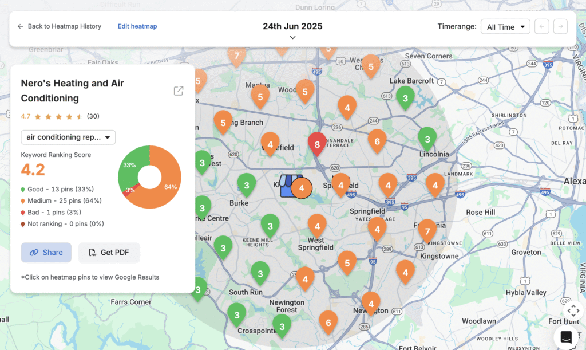Click the red pin numbered 8
Viewport: 586px width, 350px height.
[317, 144]
